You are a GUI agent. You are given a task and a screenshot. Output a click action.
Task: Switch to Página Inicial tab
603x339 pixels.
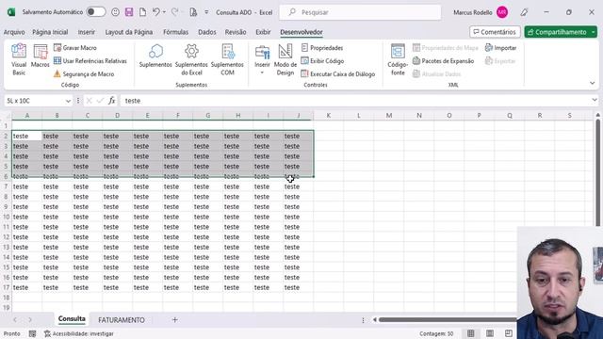click(50, 32)
